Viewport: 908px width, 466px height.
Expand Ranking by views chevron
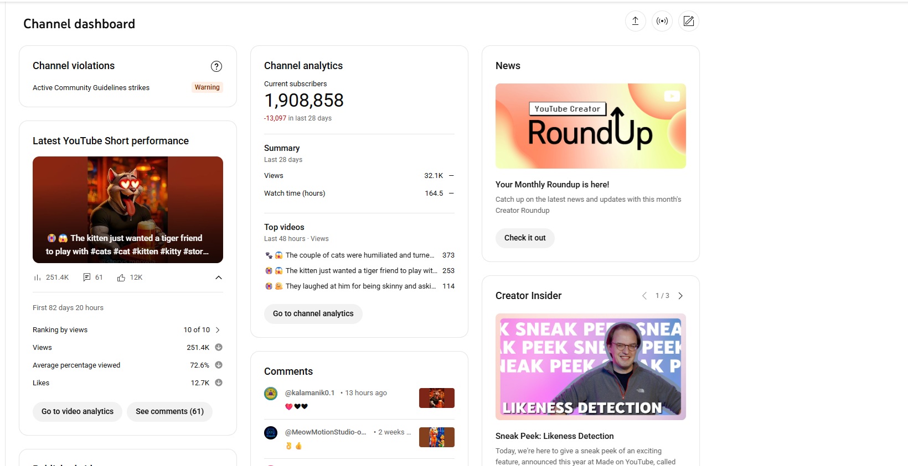click(x=218, y=330)
